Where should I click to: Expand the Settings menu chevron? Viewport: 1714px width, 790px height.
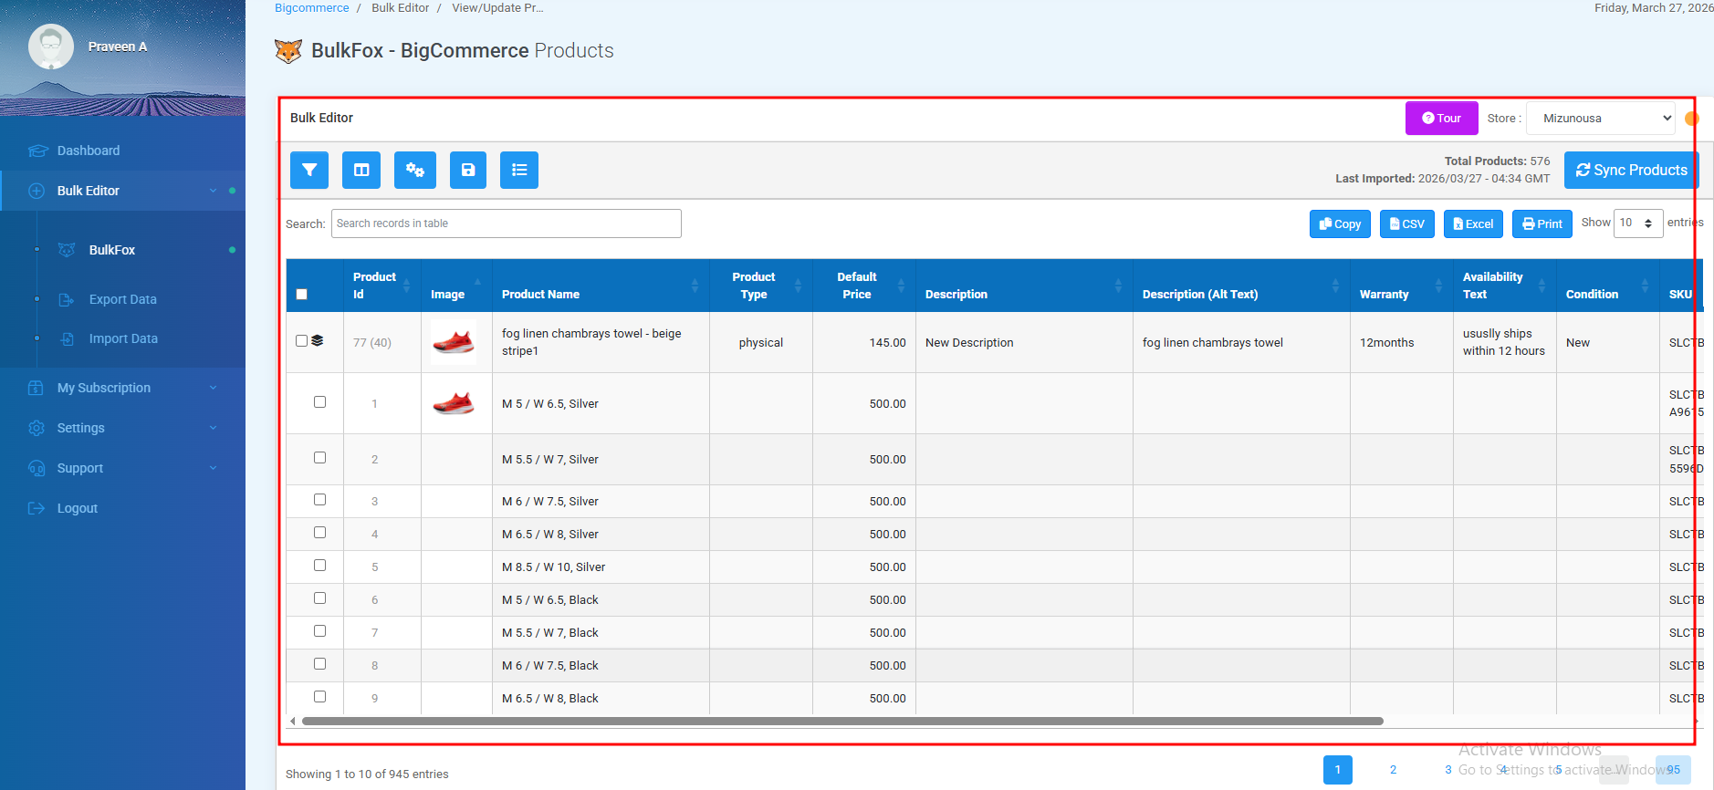pos(213,428)
